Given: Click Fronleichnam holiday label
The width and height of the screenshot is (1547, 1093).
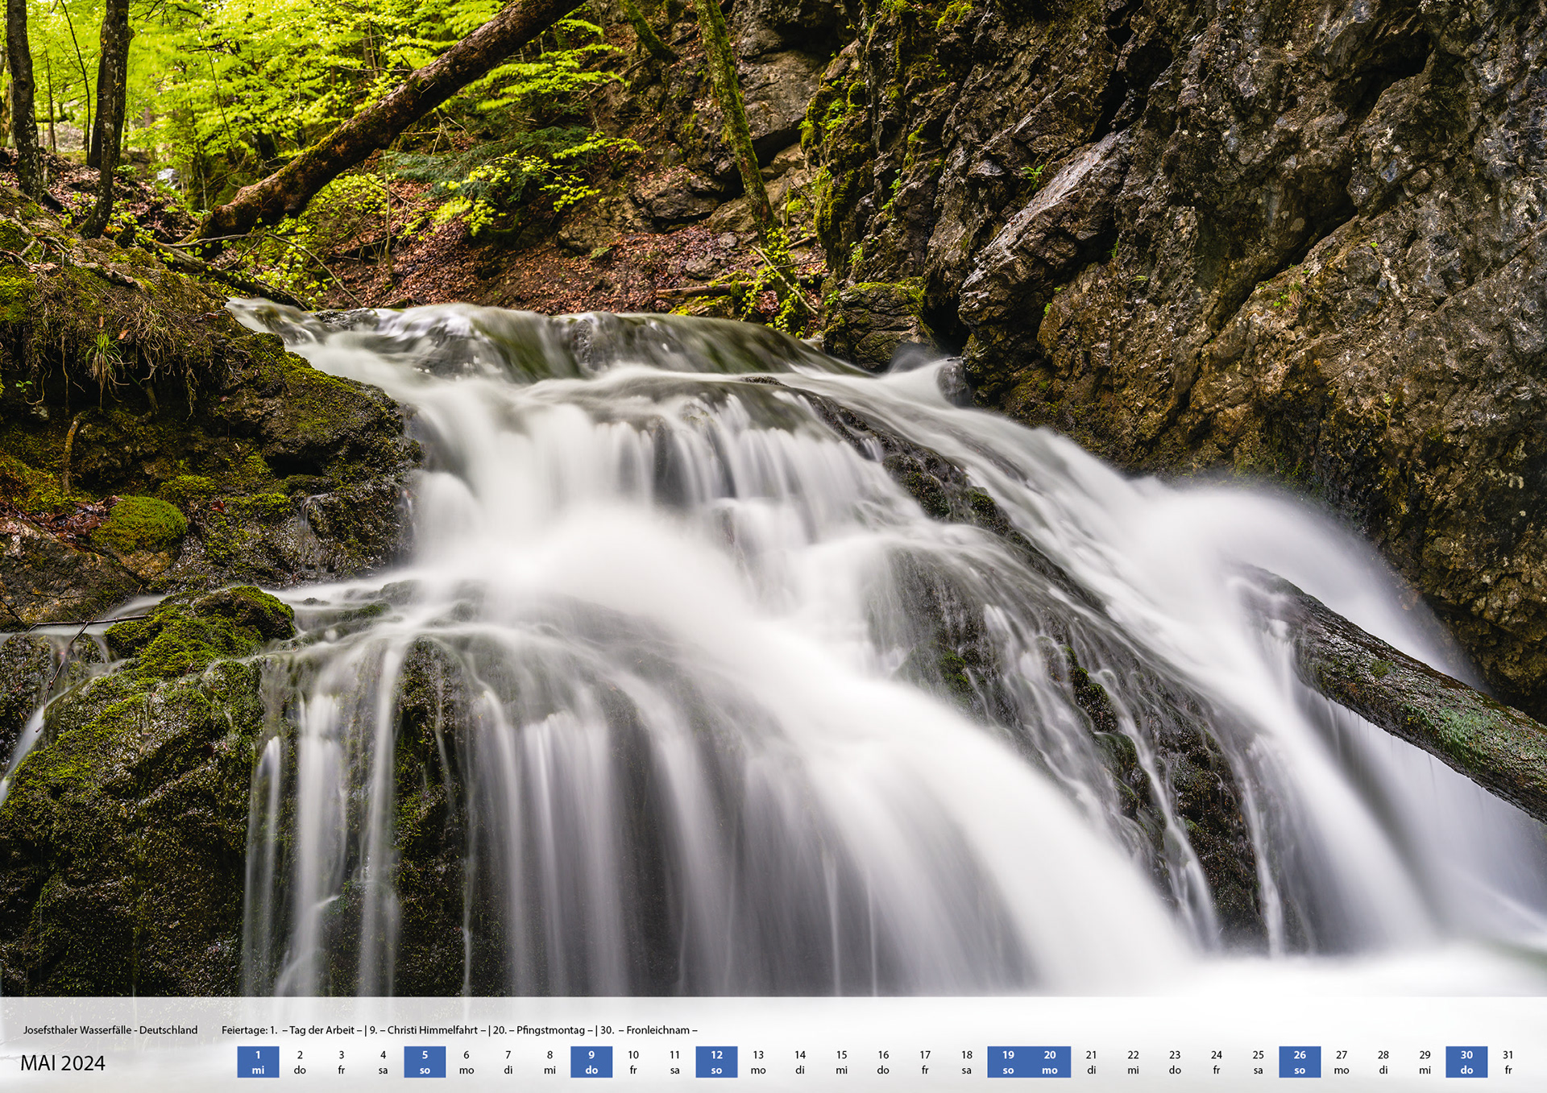Looking at the screenshot, I should coord(657,1030).
